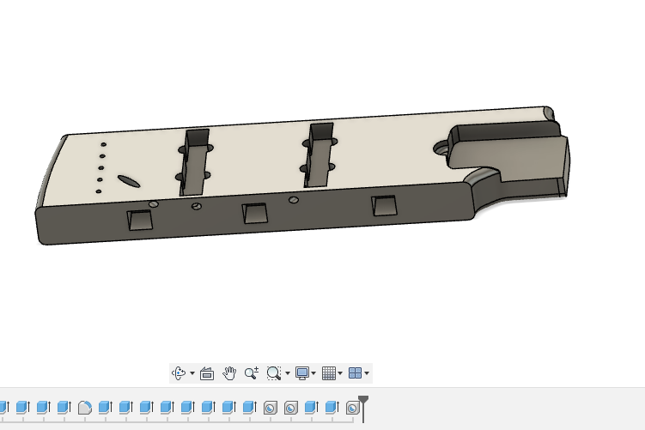645x430 pixels.
Task: Select the first extrude after the second hole feature
Action: tap(312, 408)
